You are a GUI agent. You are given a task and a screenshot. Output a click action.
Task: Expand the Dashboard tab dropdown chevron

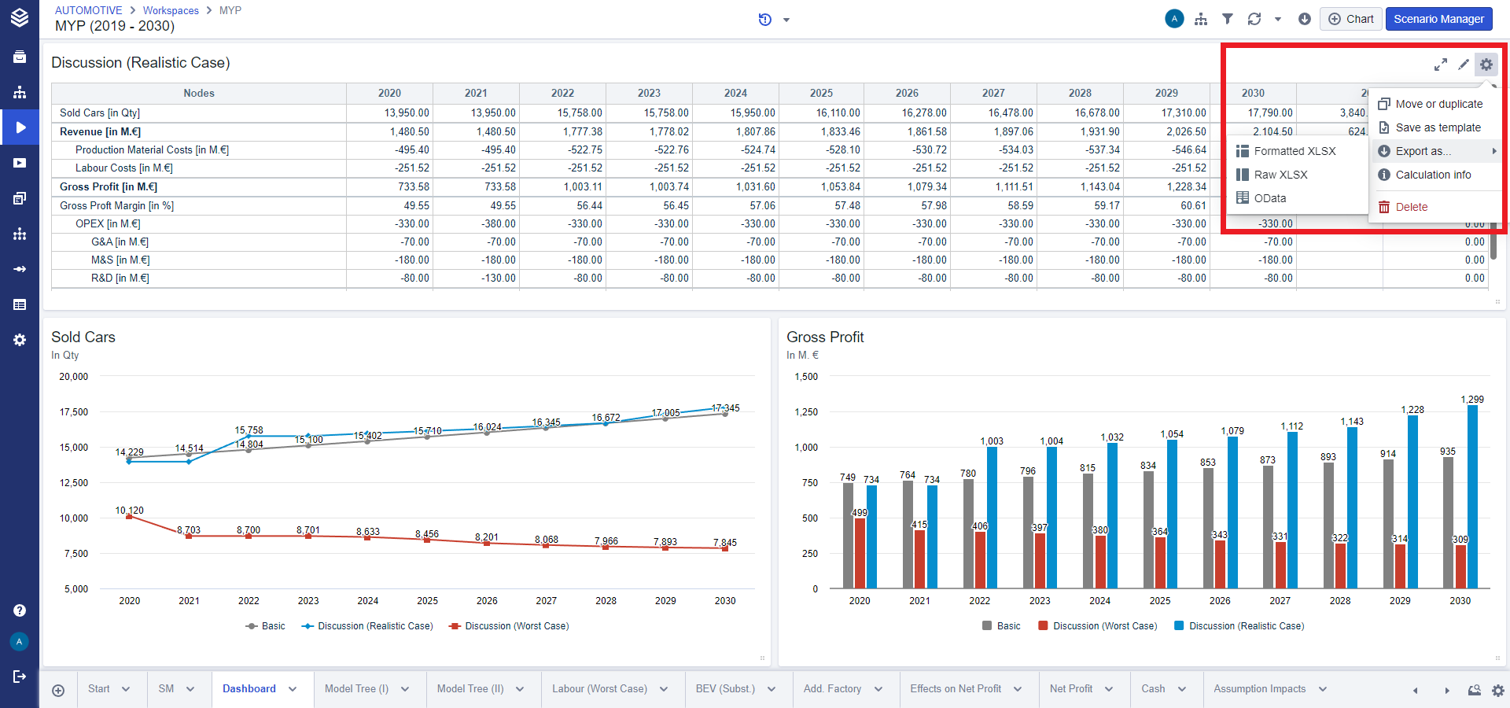pos(293,689)
